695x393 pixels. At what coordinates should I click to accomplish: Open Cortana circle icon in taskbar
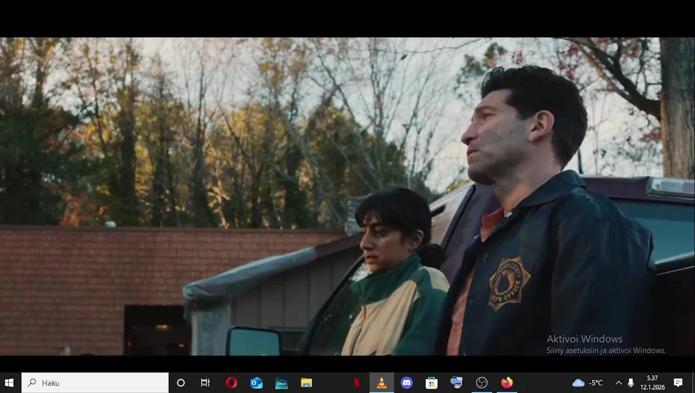pyautogui.click(x=181, y=383)
